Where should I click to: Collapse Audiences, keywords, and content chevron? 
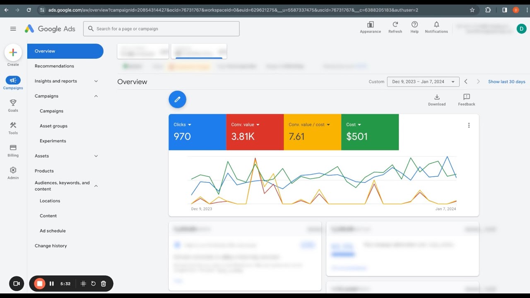[x=96, y=186]
